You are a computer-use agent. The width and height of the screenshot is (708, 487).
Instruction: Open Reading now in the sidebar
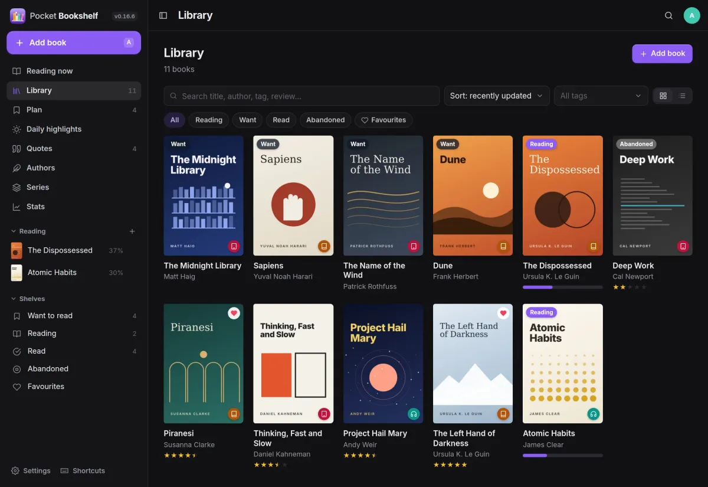click(74, 71)
